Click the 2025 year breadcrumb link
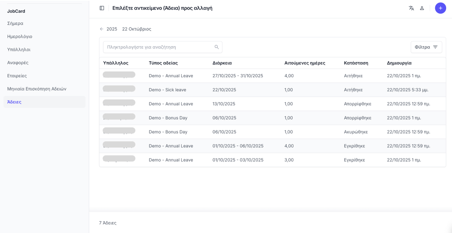 [x=112, y=29]
